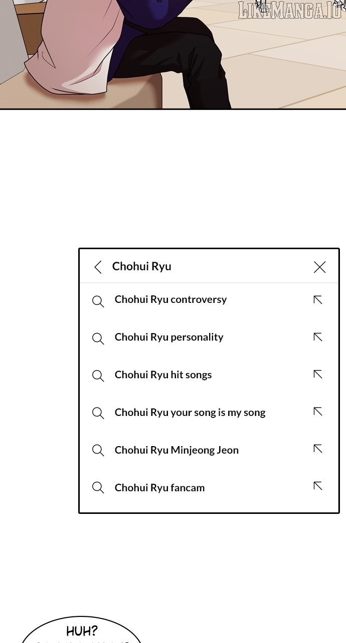Select "Chohui Ryu controversy" suggestion
This screenshot has height=643, width=346.
pyautogui.click(x=170, y=299)
